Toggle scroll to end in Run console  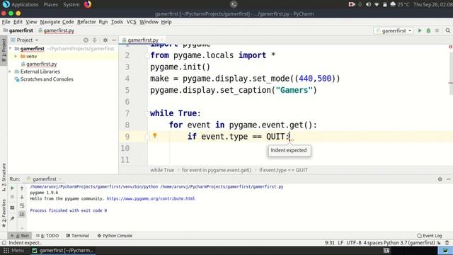[22, 214]
